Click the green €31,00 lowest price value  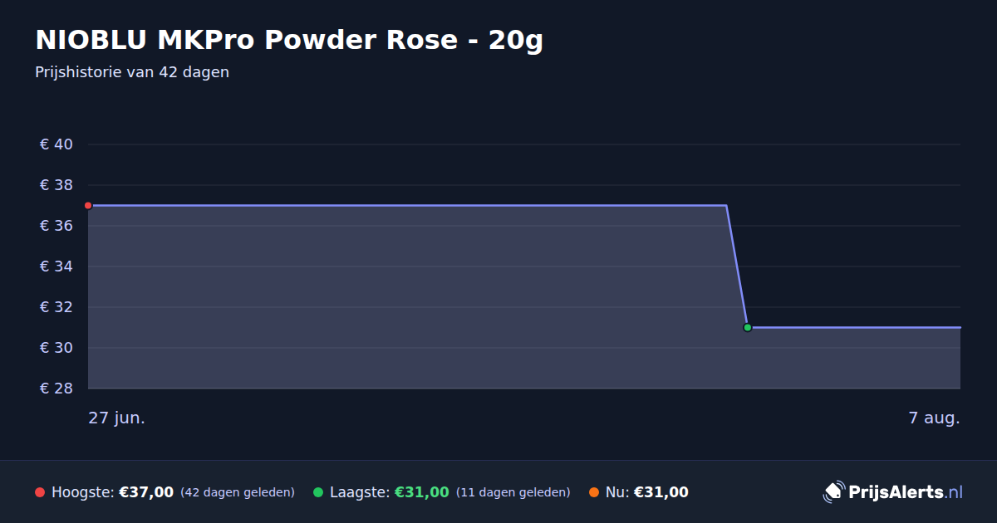(x=422, y=492)
